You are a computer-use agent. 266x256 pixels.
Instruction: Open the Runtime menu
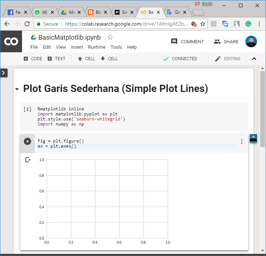click(97, 47)
